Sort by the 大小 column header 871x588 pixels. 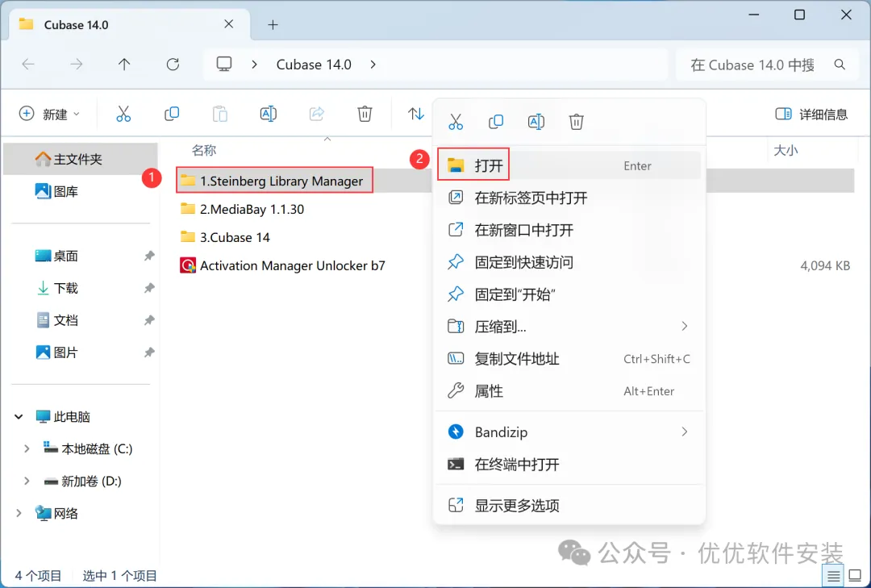pos(786,150)
